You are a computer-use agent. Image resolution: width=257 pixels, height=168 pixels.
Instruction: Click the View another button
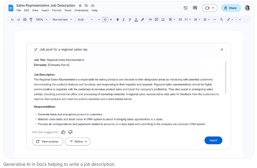47,141
